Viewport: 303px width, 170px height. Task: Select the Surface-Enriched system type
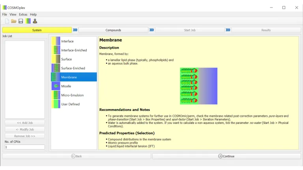click(x=73, y=68)
